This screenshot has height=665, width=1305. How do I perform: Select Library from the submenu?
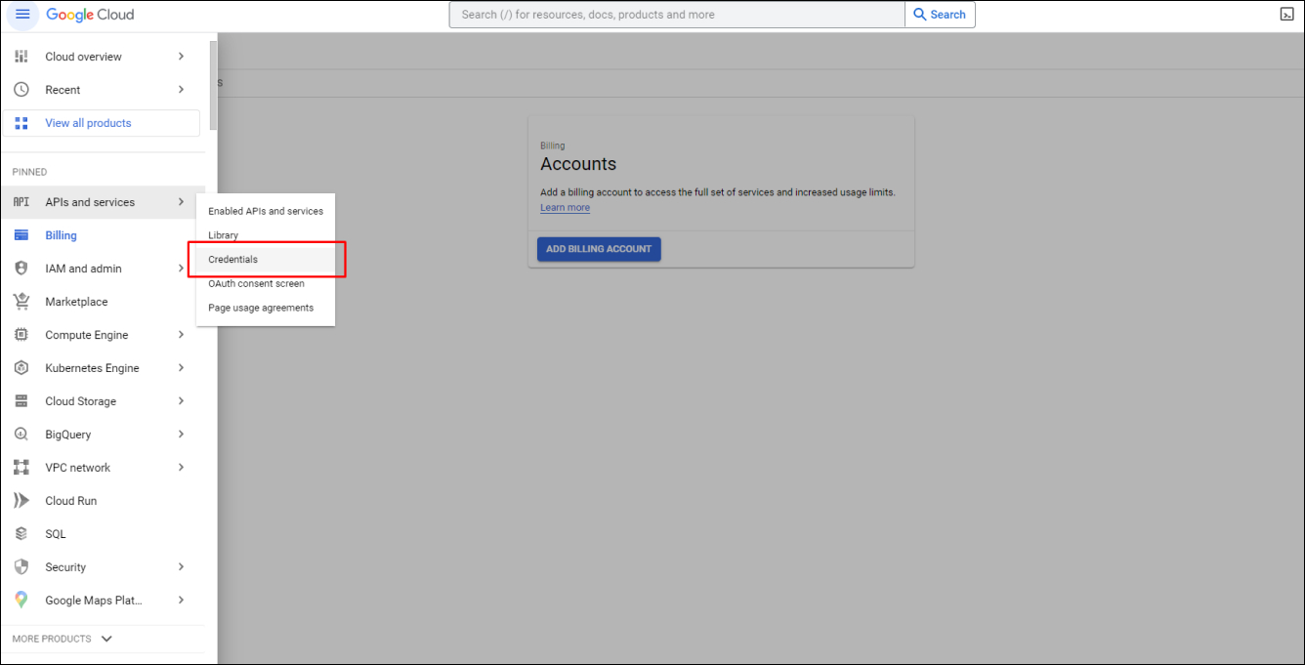pos(266,235)
